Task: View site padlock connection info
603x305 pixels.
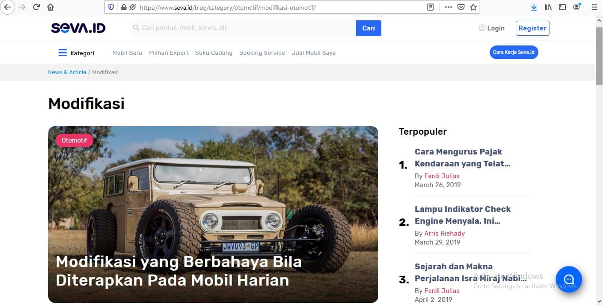Action: coord(123,7)
